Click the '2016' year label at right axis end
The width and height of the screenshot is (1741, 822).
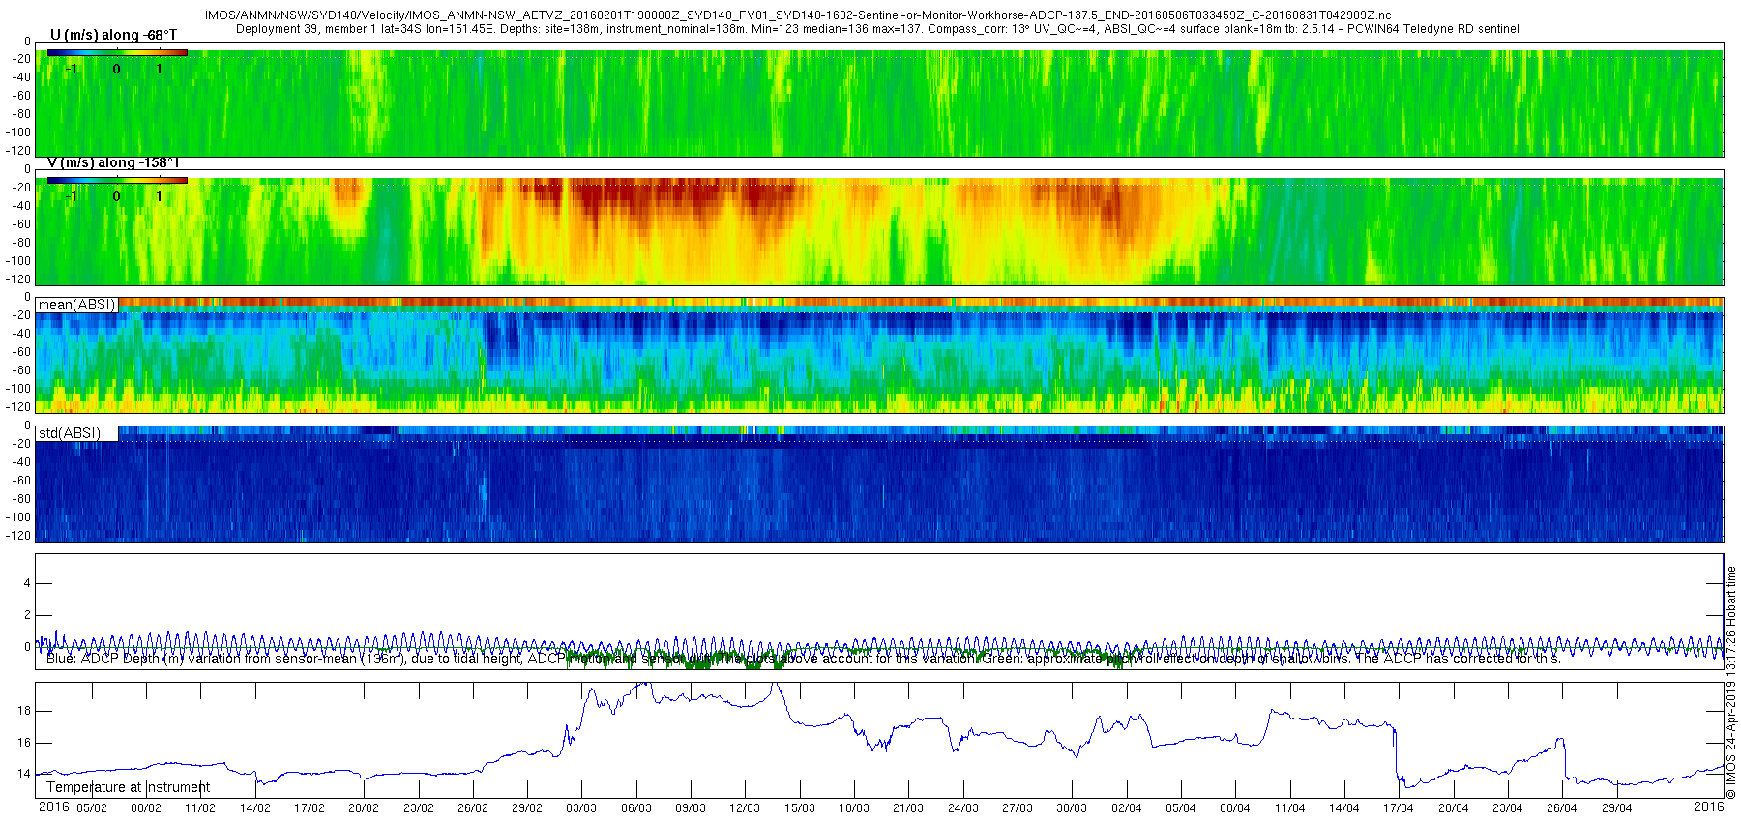[x=1708, y=807]
